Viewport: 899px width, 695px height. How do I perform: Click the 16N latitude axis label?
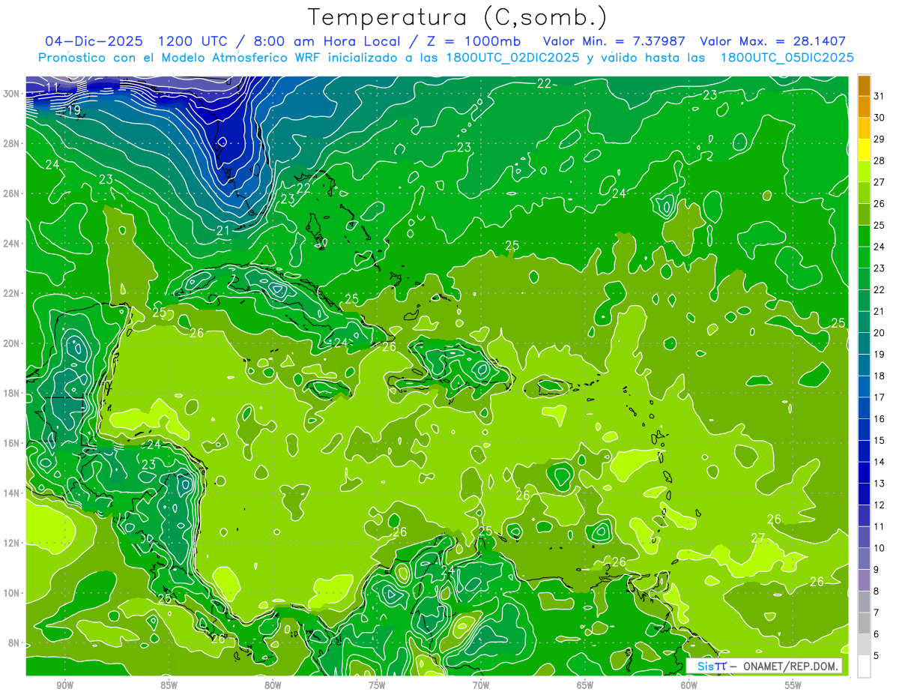pos(11,443)
